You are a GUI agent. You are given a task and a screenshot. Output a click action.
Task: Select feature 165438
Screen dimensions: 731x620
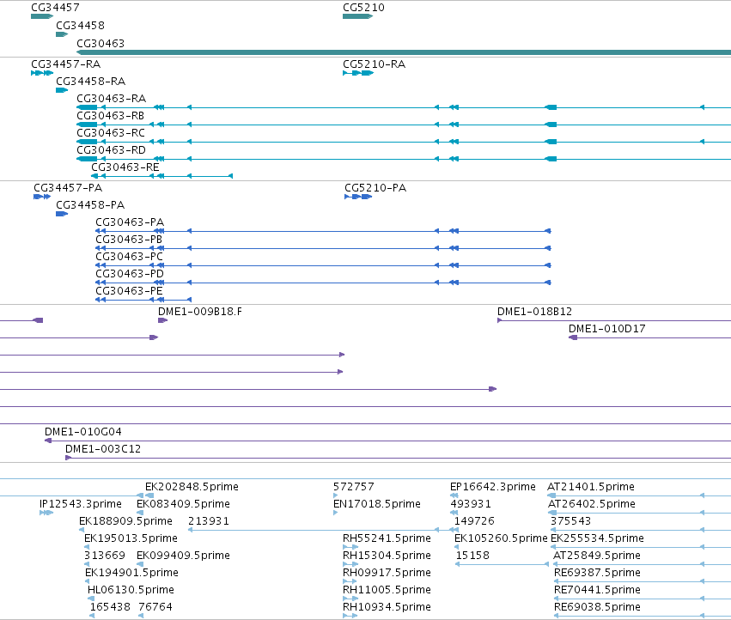pos(92,616)
